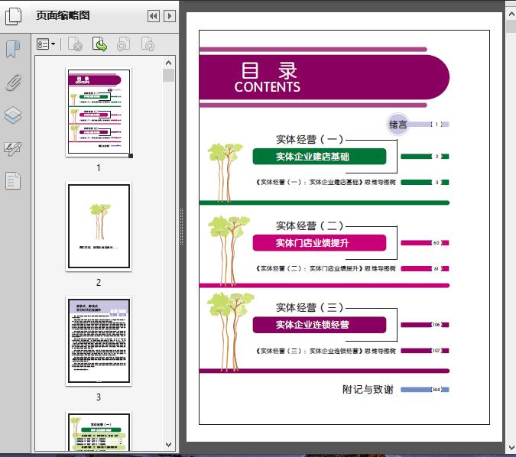516x457 pixels.
Task: Click purple page number bar showing 106
Action: point(425,325)
